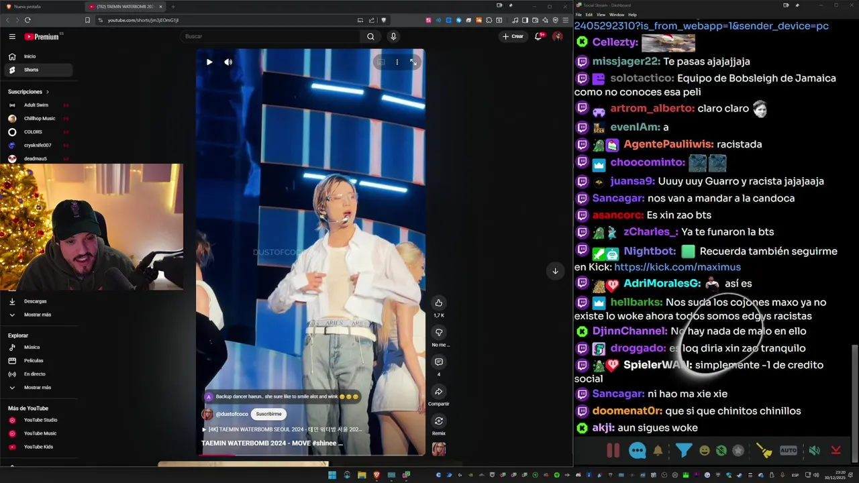Viewport: 859px width, 483px height.
Task: Open File Explorer from taskbar
Action: pyautogui.click(x=362, y=475)
